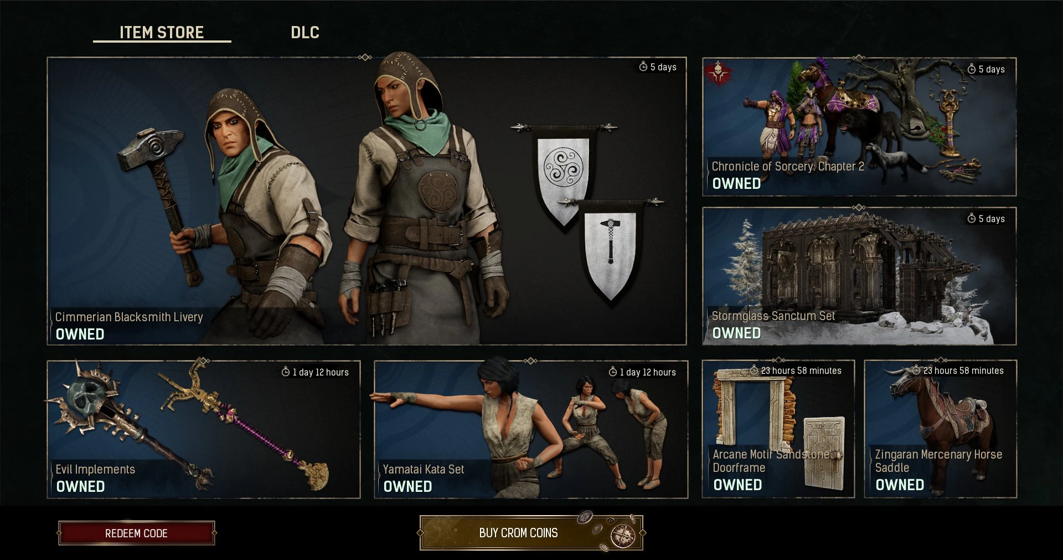Click the timer icon on Yamatai Kata Set
This screenshot has width=1063, height=560.
tap(613, 372)
